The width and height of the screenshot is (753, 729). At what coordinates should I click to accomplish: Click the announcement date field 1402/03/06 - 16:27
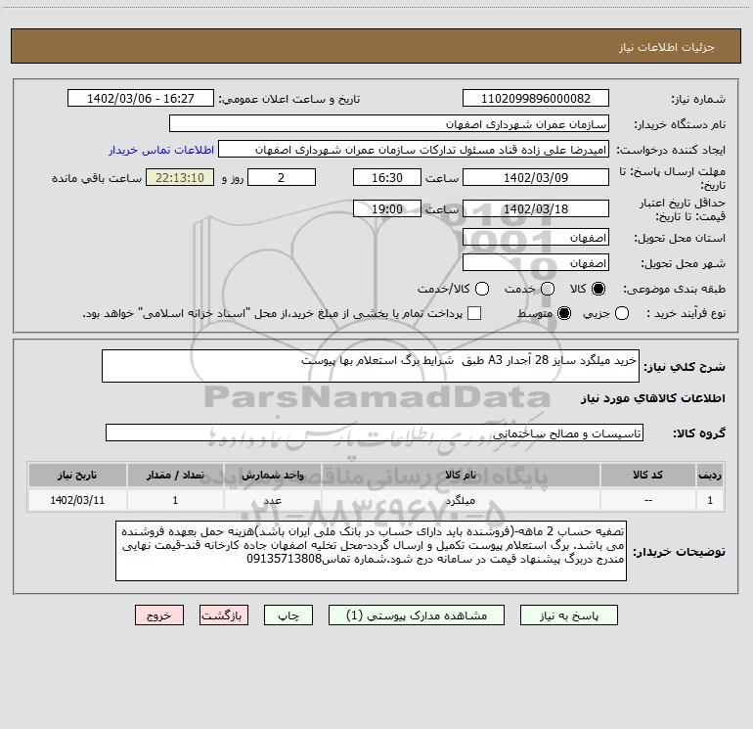point(141,99)
